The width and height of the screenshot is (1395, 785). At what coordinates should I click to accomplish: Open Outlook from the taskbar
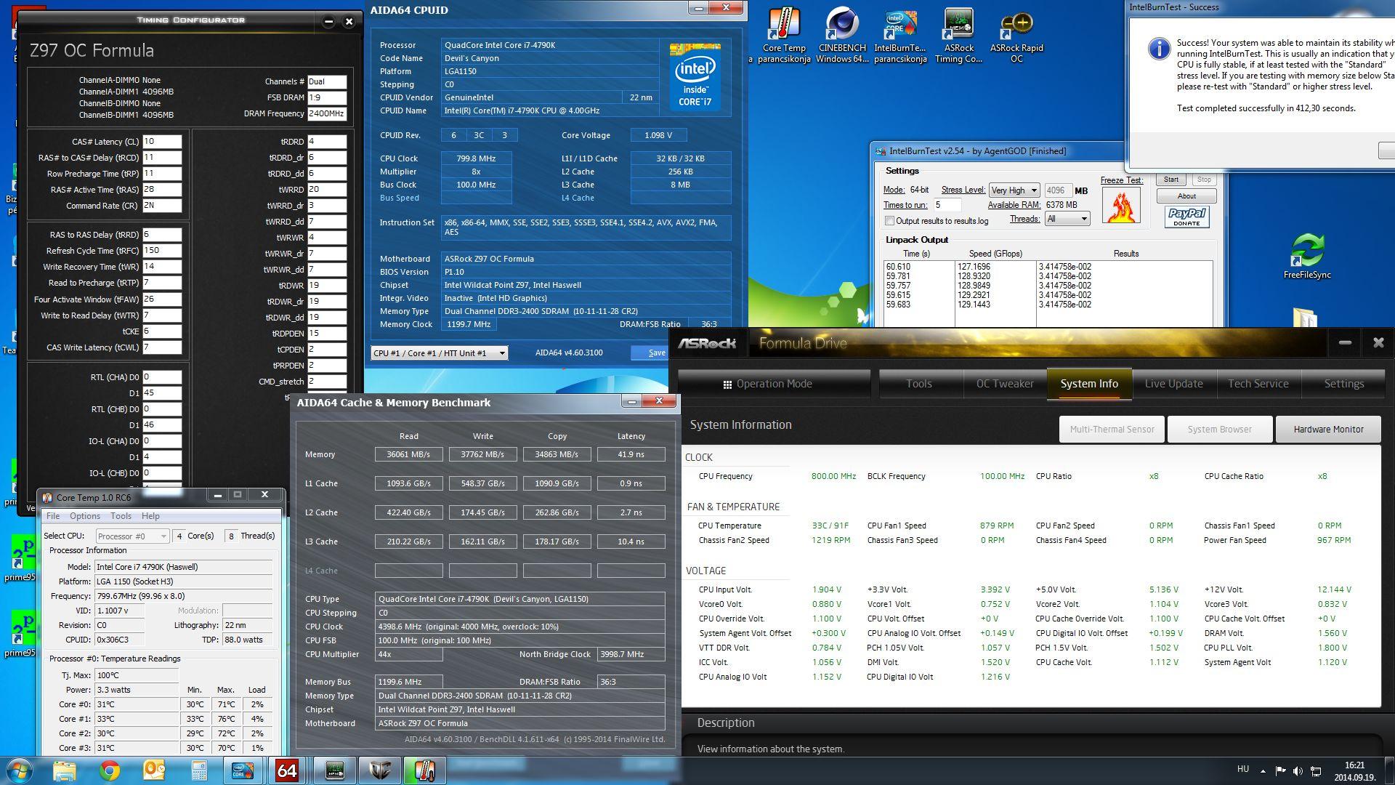tap(154, 770)
